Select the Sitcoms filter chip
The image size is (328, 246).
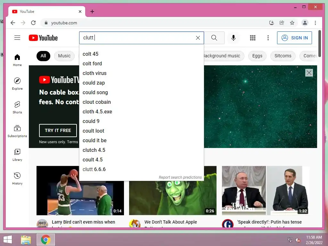pos(283,56)
